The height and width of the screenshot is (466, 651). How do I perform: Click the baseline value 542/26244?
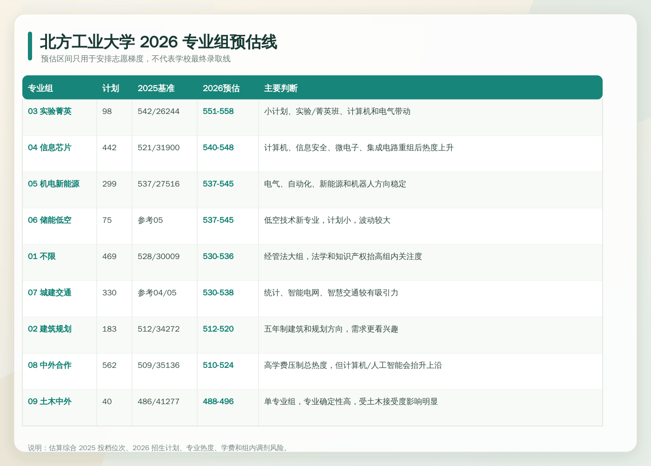[x=159, y=111]
